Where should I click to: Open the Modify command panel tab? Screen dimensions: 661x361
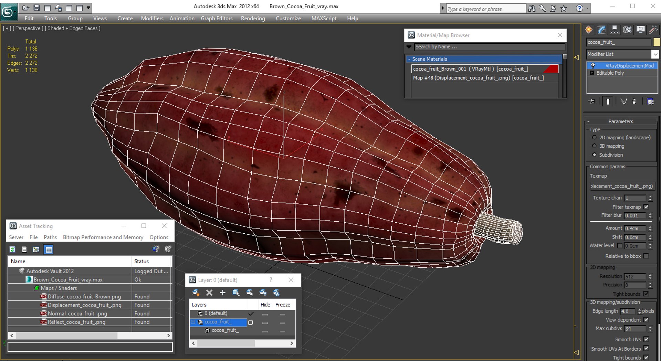coord(602,30)
